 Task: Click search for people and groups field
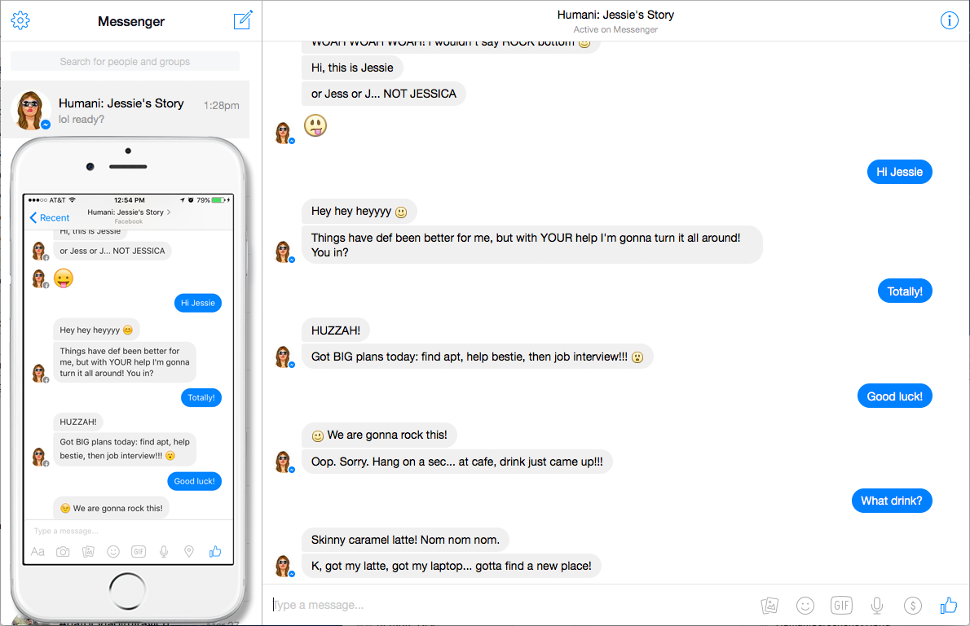(x=125, y=62)
